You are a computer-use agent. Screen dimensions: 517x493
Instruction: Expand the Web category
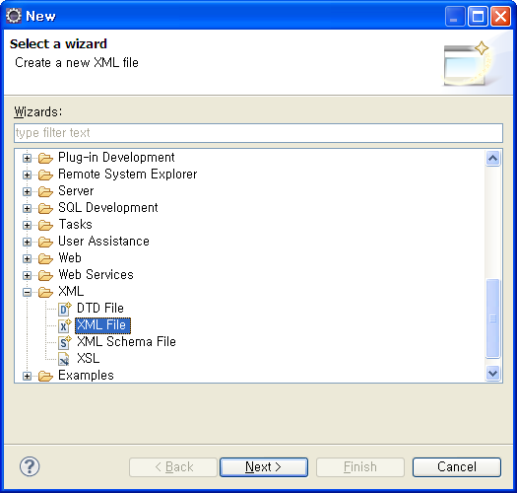tap(27, 259)
